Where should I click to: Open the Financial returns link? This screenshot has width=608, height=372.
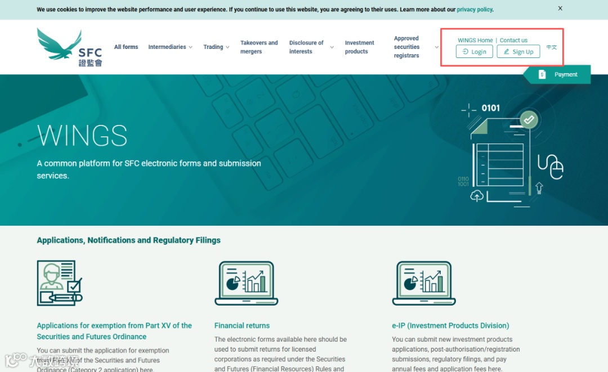coord(242,325)
